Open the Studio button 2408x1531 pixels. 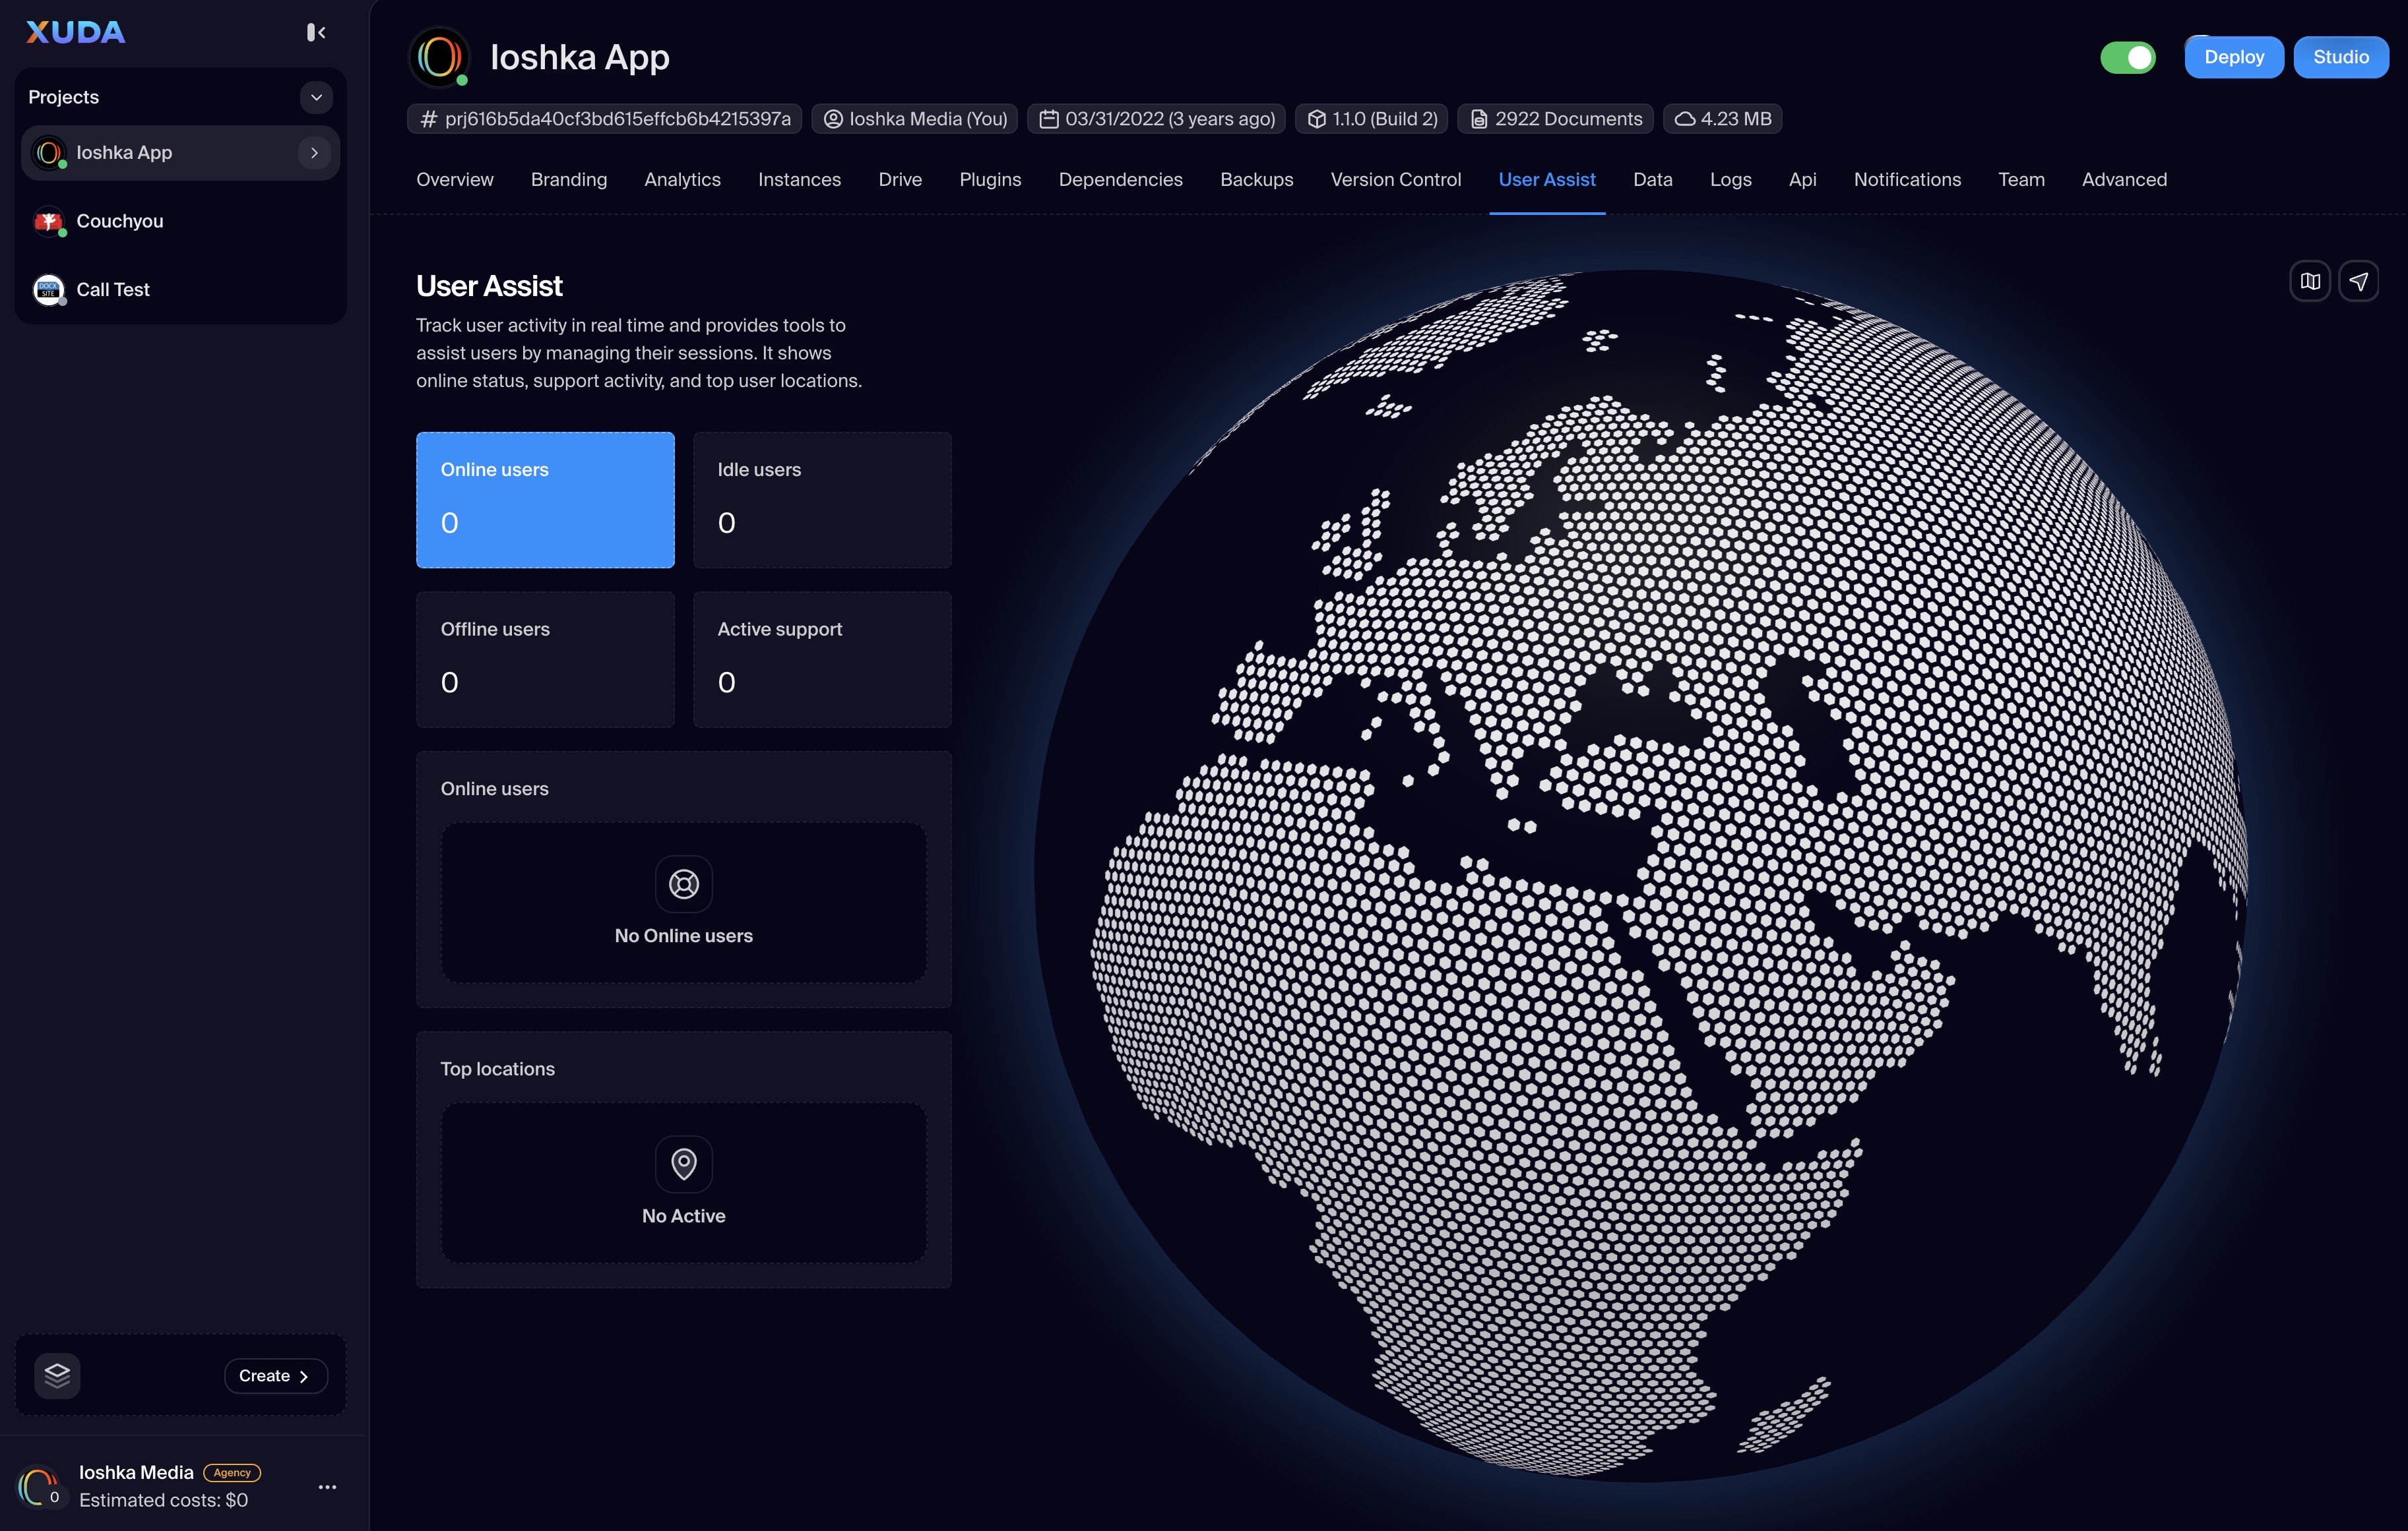coord(2340,57)
